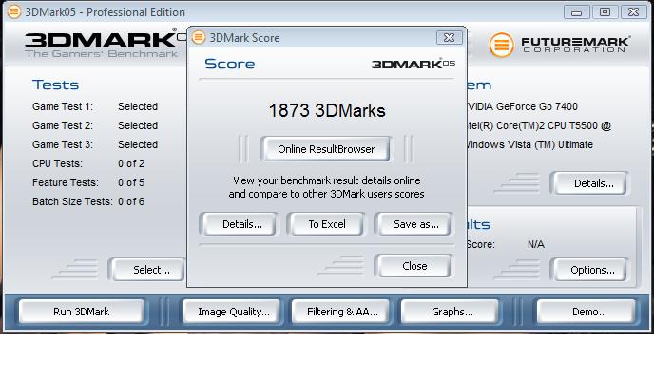Click the '1873 3DMarks' score text

point(327,111)
